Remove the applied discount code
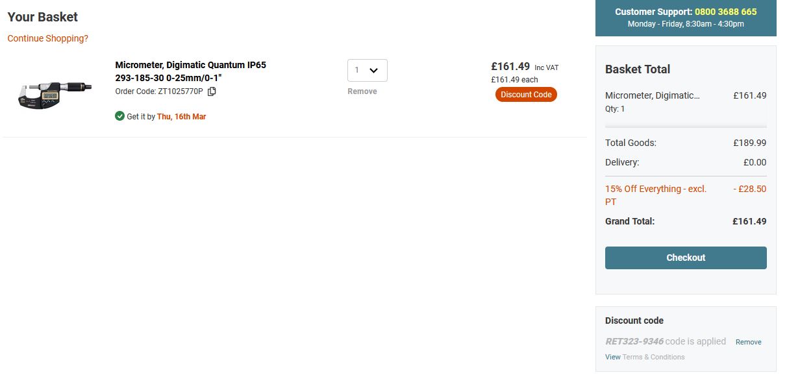The height and width of the screenshot is (375, 787). coord(748,342)
